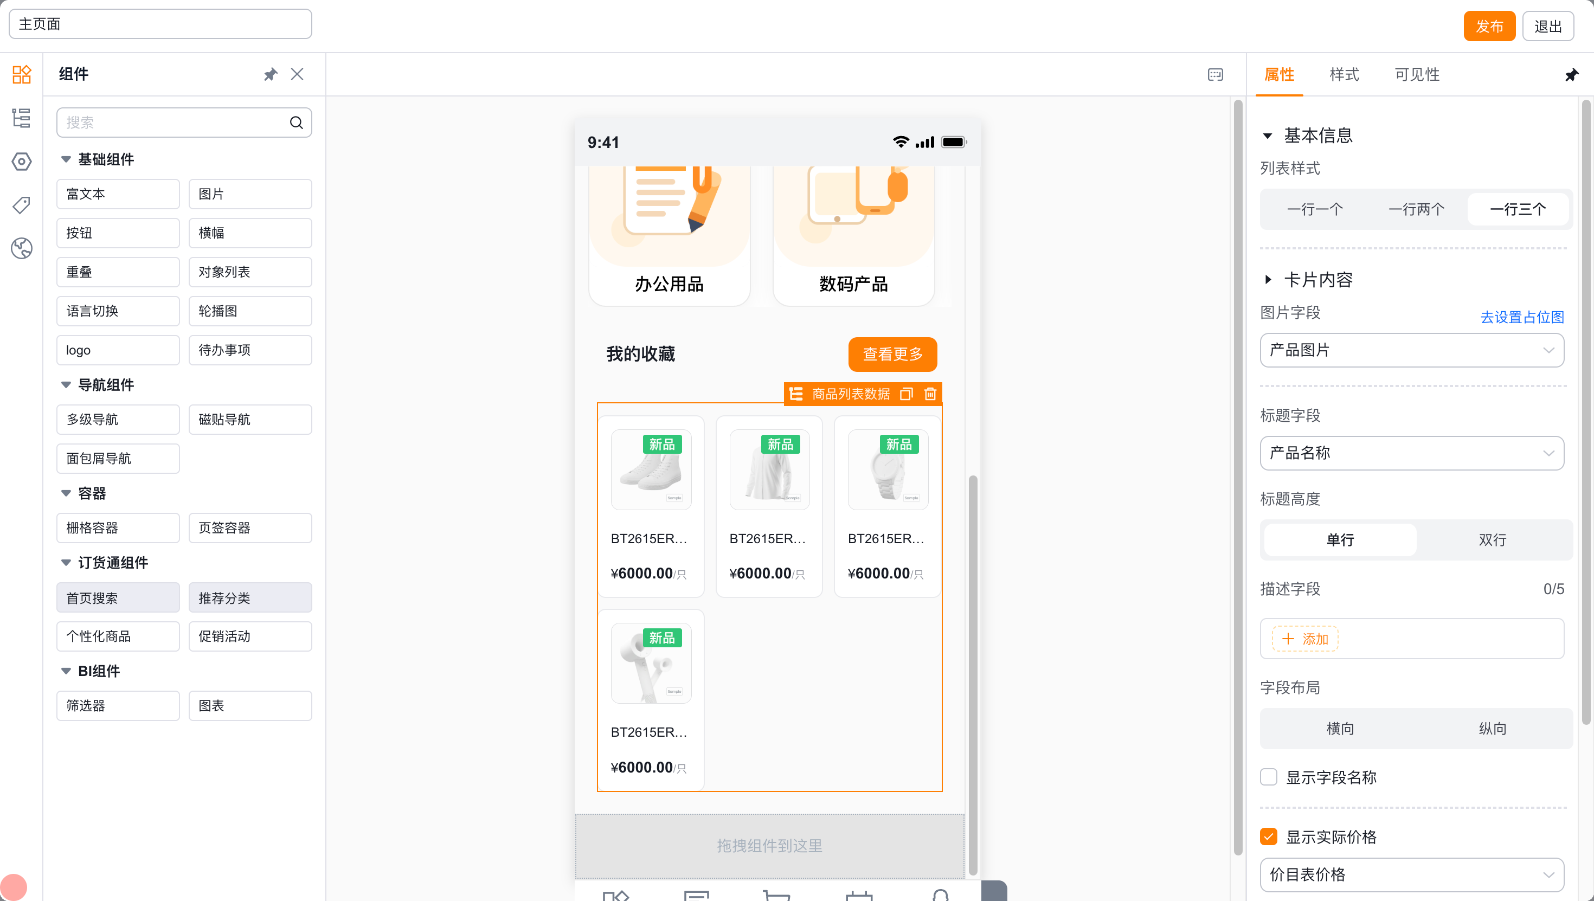Delete the 商品列表数据 component via trash icon
The height and width of the screenshot is (901, 1594).
tap(930, 394)
